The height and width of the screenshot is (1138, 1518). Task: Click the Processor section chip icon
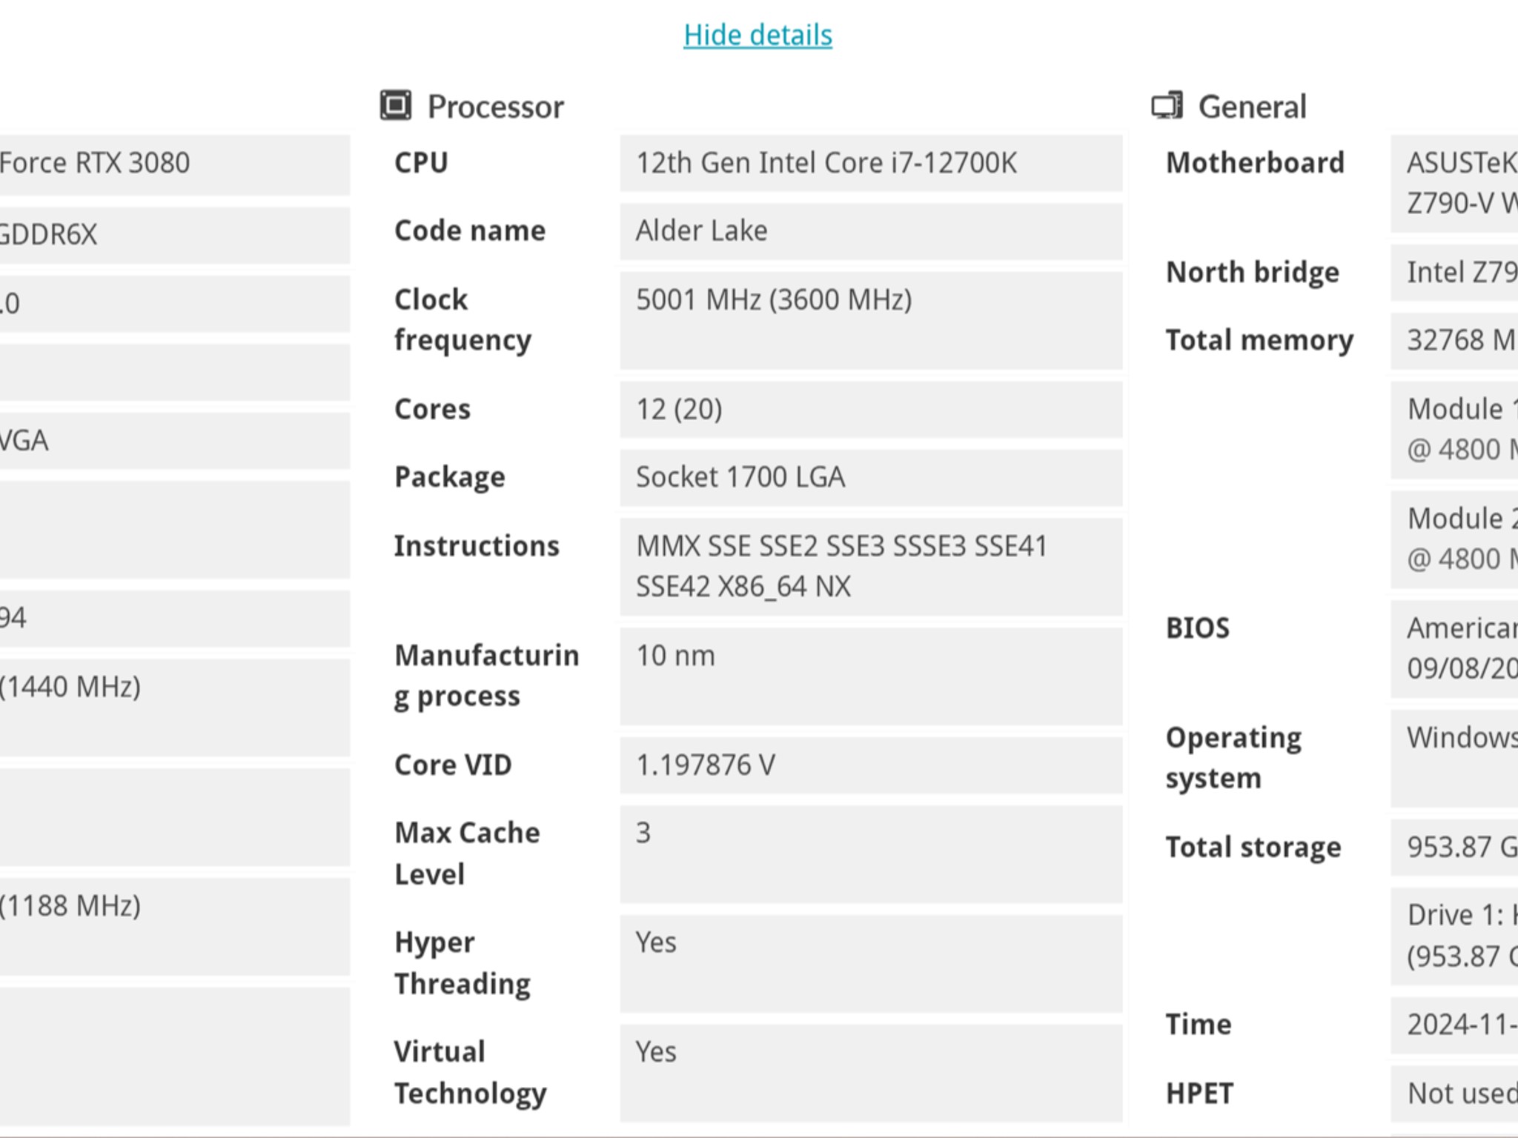click(x=396, y=105)
